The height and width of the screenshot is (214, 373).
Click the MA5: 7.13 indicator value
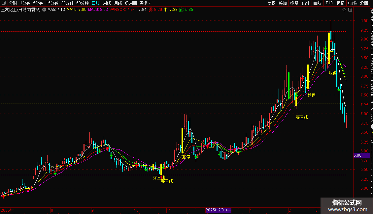point(56,10)
